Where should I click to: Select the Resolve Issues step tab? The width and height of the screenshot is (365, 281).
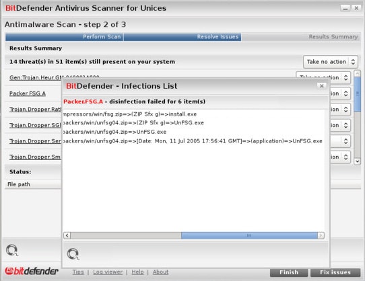pos(182,37)
